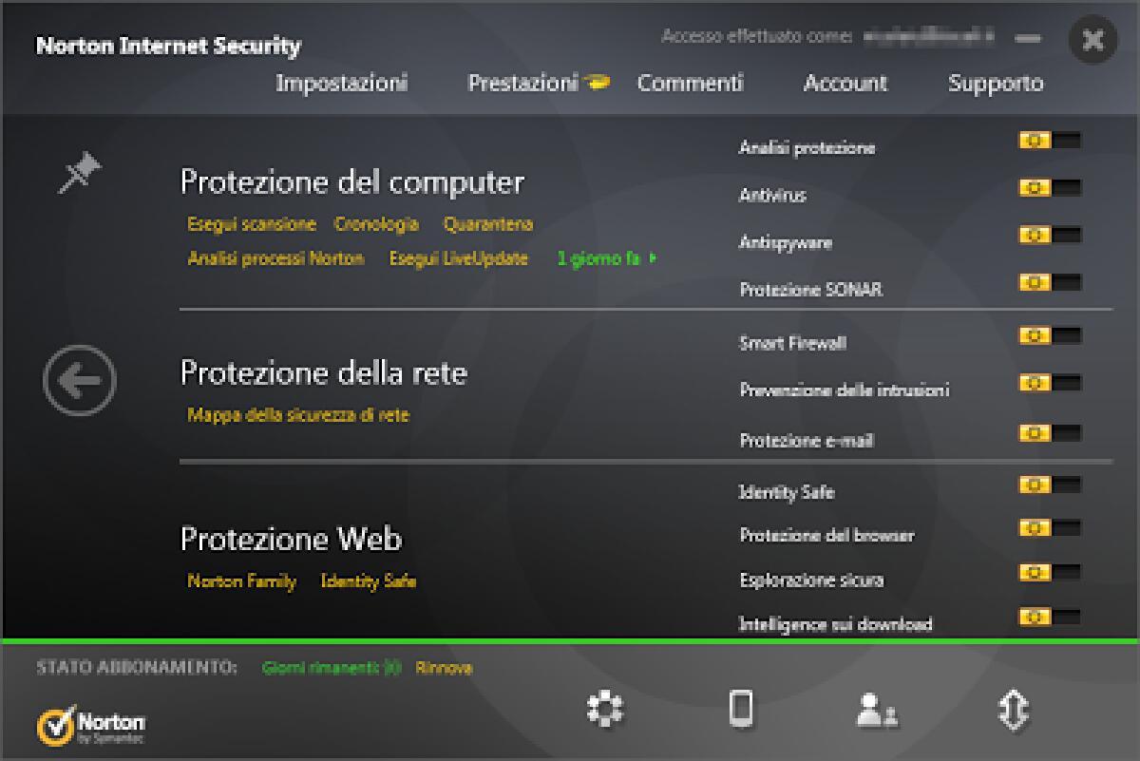Switch to the Supporto section
1140x761 pixels.
(x=996, y=83)
